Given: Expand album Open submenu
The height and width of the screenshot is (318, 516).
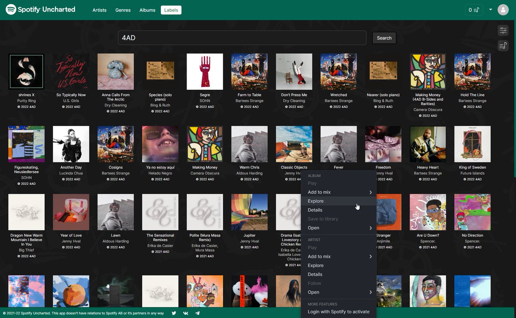Looking at the screenshot, I should 339,228.
